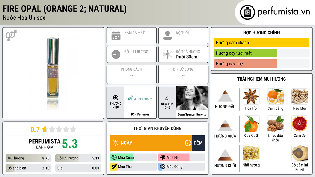Click the Dawn Spencer Hurwitz portrait photo

[192, 98]
